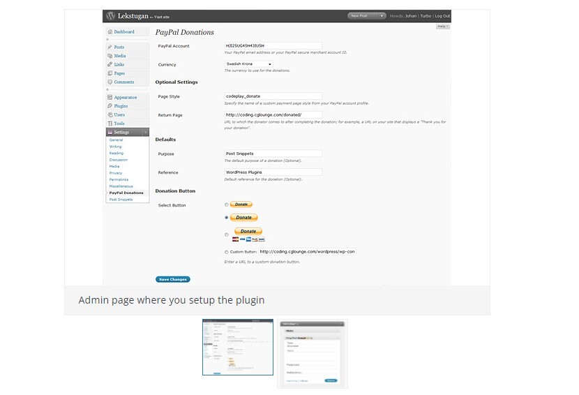Select the small Donate button radio option
This screenshot has height=395, width=579.
[226, 205]
